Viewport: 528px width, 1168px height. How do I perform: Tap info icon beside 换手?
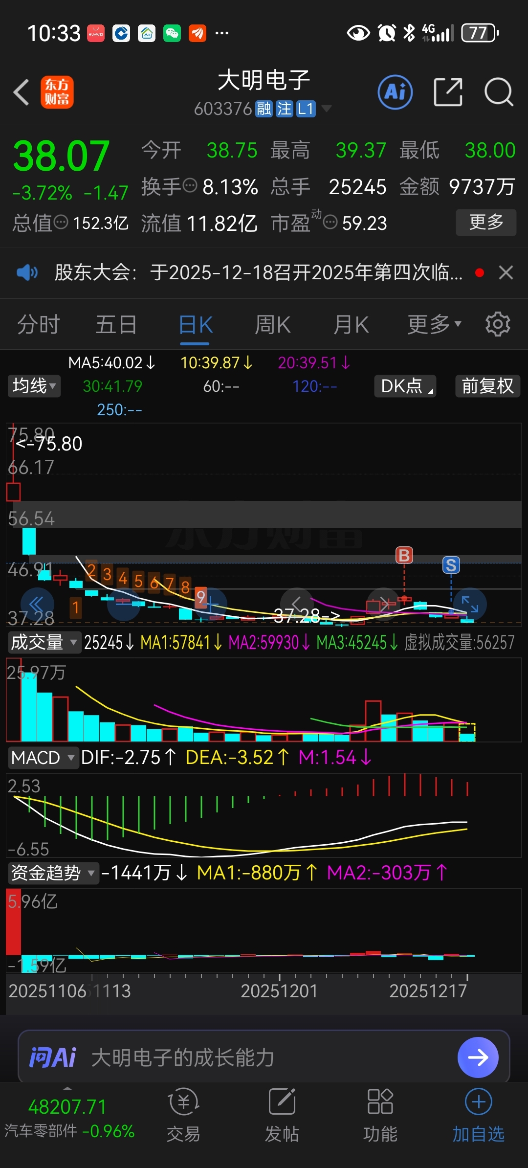pyautogui.click(x=190, y=186)
